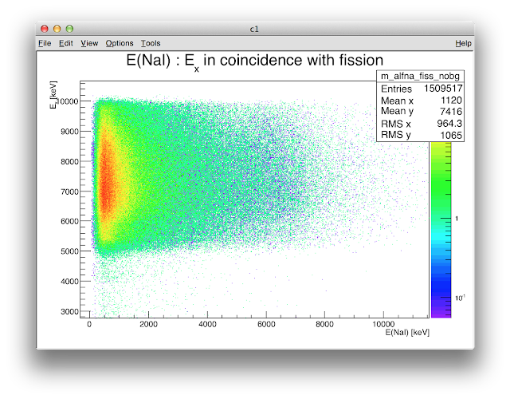Select the histogram title text
Image resolution: width=510 pixels, height=399 pixels.
click(x=255, y=61)
